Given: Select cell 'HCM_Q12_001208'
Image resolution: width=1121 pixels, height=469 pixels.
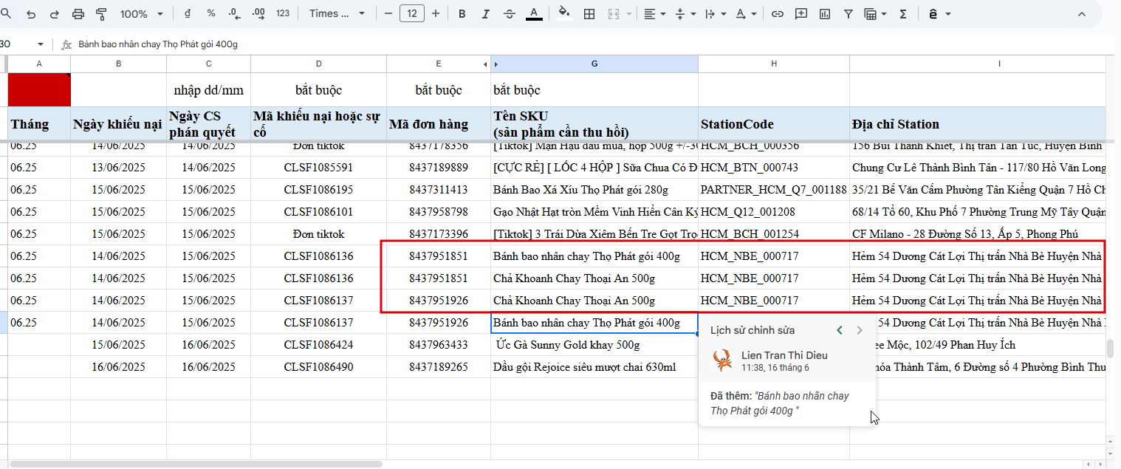Looking at the screenshot, I should (774, 212).
